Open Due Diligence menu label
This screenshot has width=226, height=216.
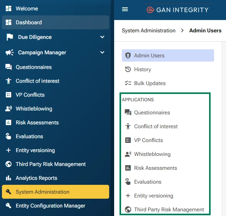click(x=35, y=37)
